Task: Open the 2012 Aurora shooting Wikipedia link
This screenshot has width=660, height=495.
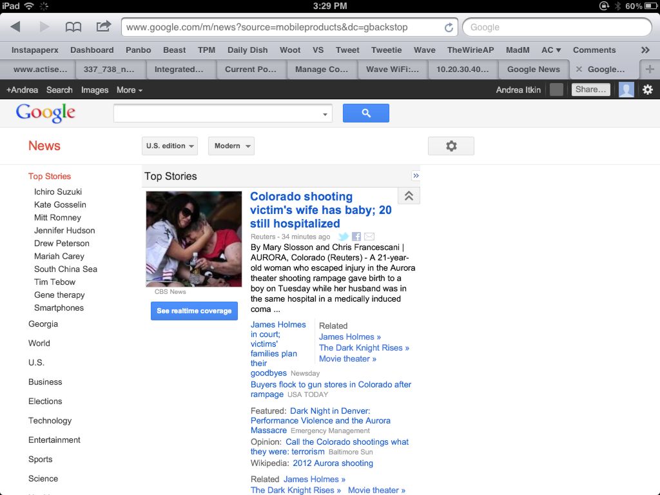Action: coord(333,463)
